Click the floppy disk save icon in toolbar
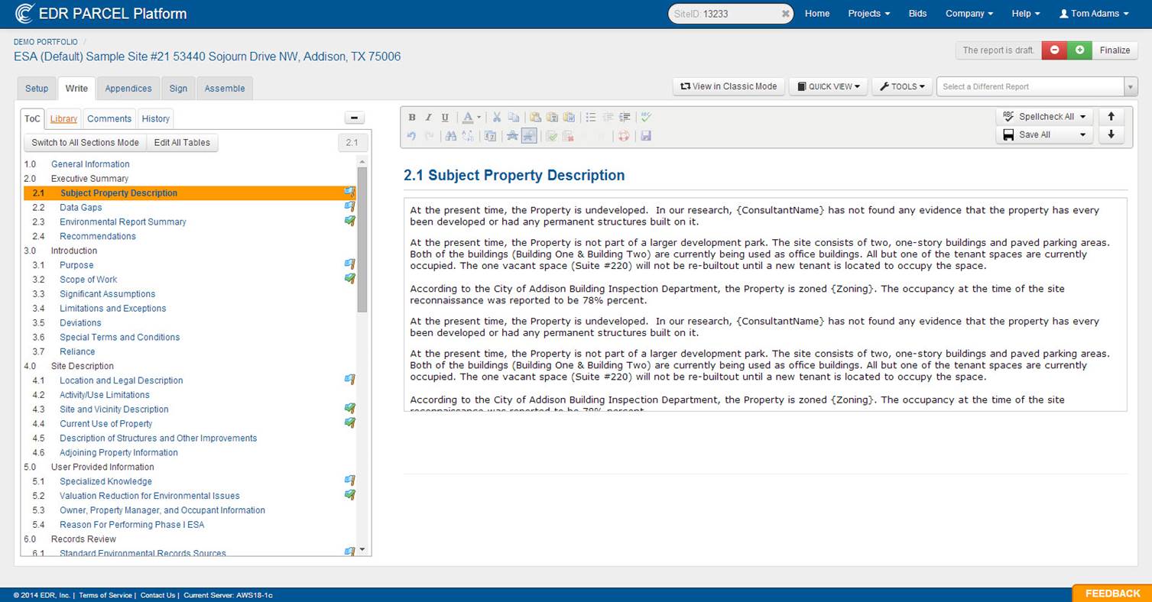 646,136
